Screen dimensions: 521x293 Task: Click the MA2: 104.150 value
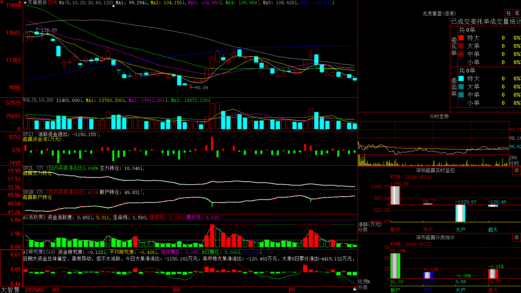168,3
